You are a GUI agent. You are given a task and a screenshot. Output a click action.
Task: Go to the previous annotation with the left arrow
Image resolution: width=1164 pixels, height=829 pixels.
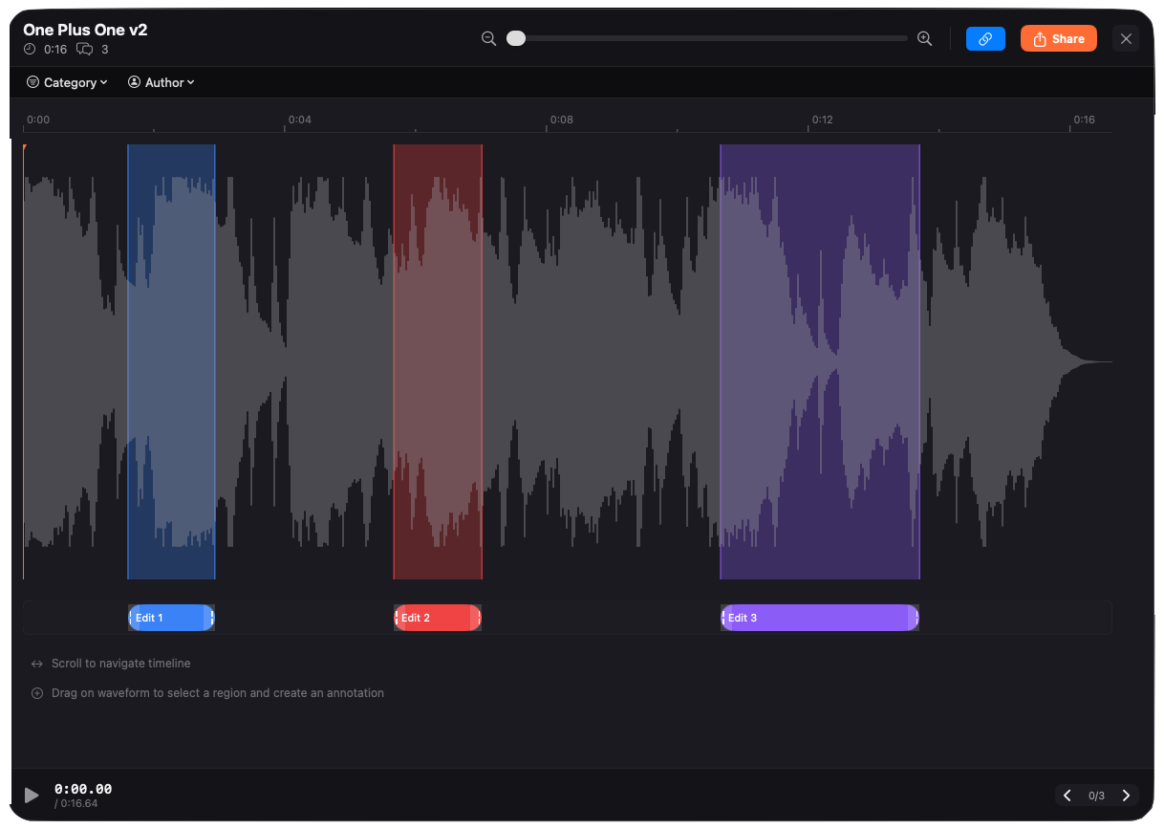point(1067,795)
